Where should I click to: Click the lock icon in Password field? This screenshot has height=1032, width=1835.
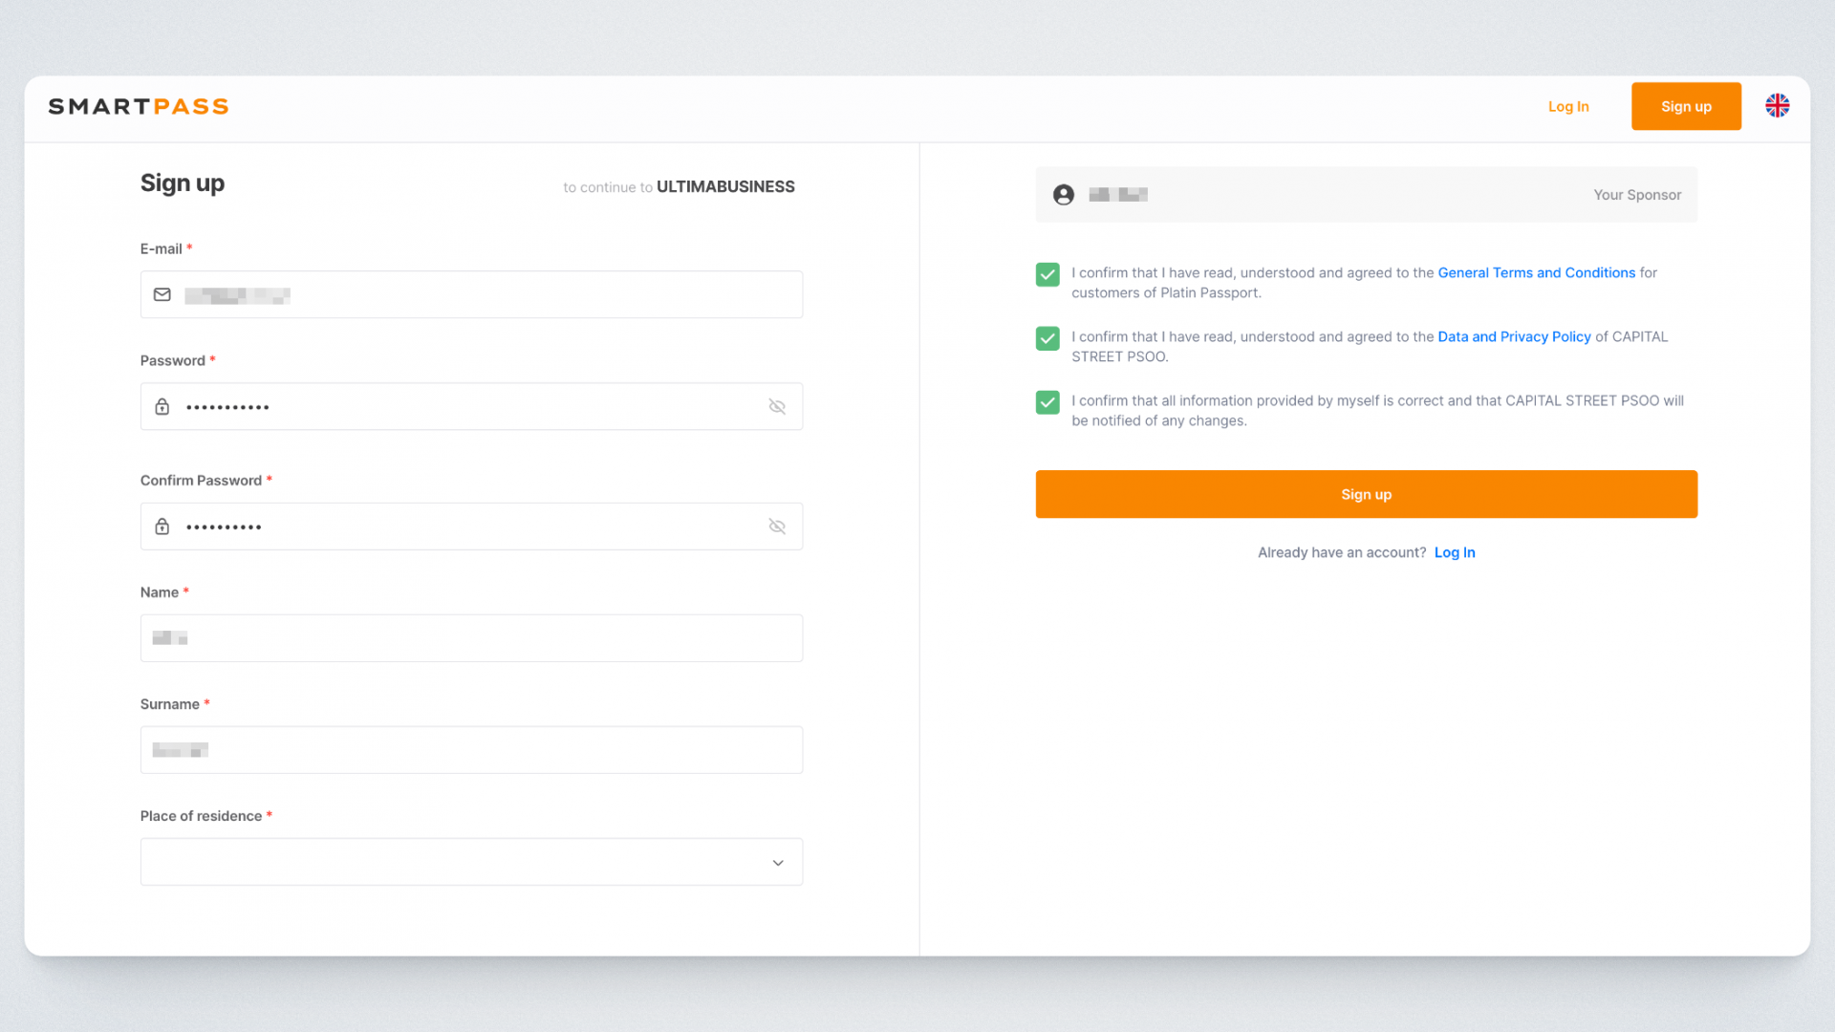pos(162,407)
